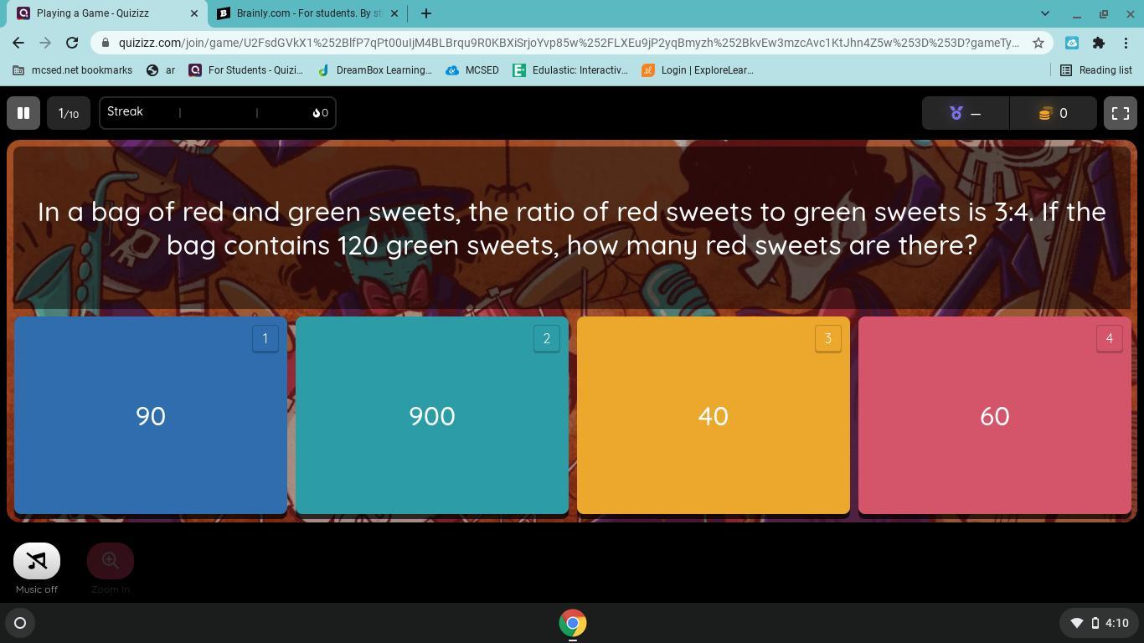Enter fullscreen mode in Quizizz
Image resolution: width=1144 pixels, height=643 pixels.
pos(1121,113)
